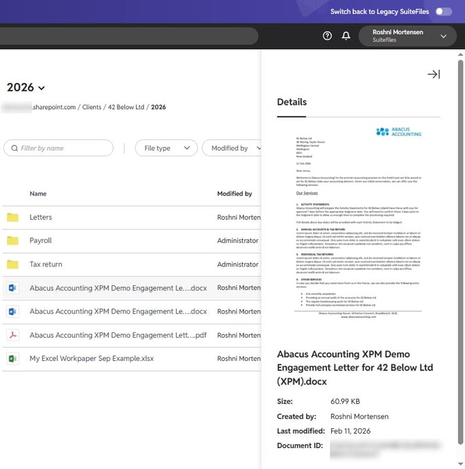Viewport: 465px width, 469px height.
Task: Toggle Switch back to Legacy SuiteFiles
Action: (x=443, y=12)
